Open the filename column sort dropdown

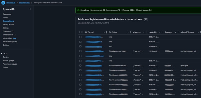point(176,32)
